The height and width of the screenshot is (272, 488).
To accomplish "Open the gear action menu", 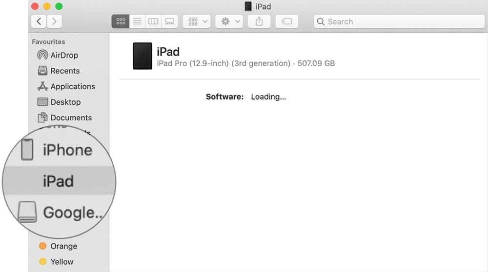I will (229, 21).
